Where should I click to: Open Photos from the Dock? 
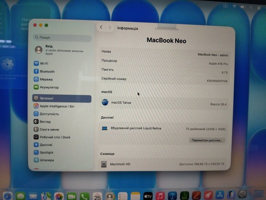59,197
